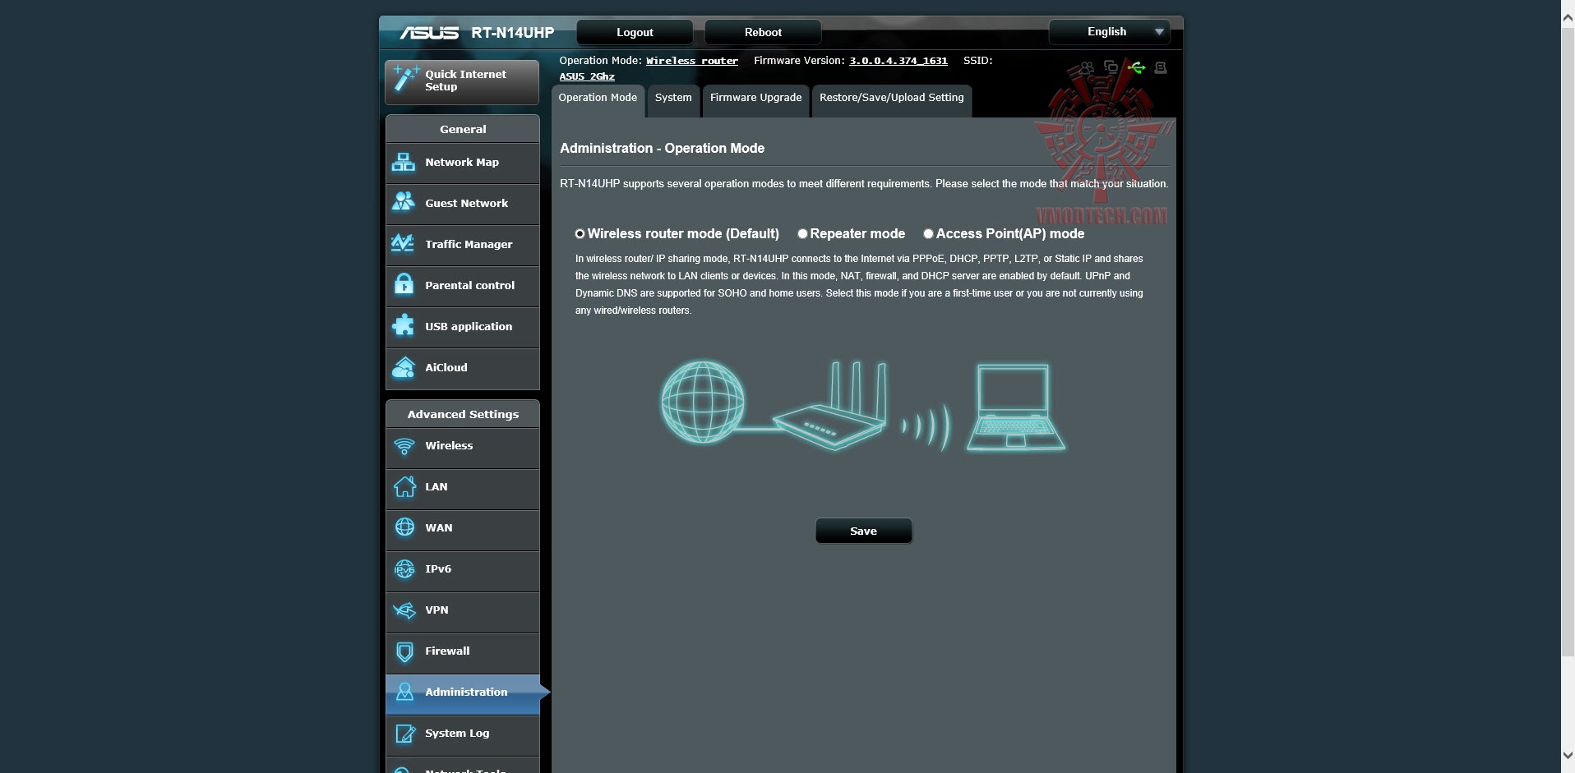This screenshot has height=773, width=1575.
Task: Select Access Point(AP) mode radio button
Action: [x=928, y=234]
